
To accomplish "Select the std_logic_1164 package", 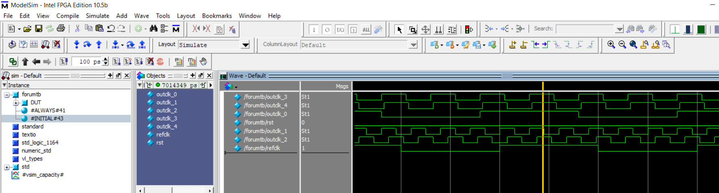I will tap(40, 143).
